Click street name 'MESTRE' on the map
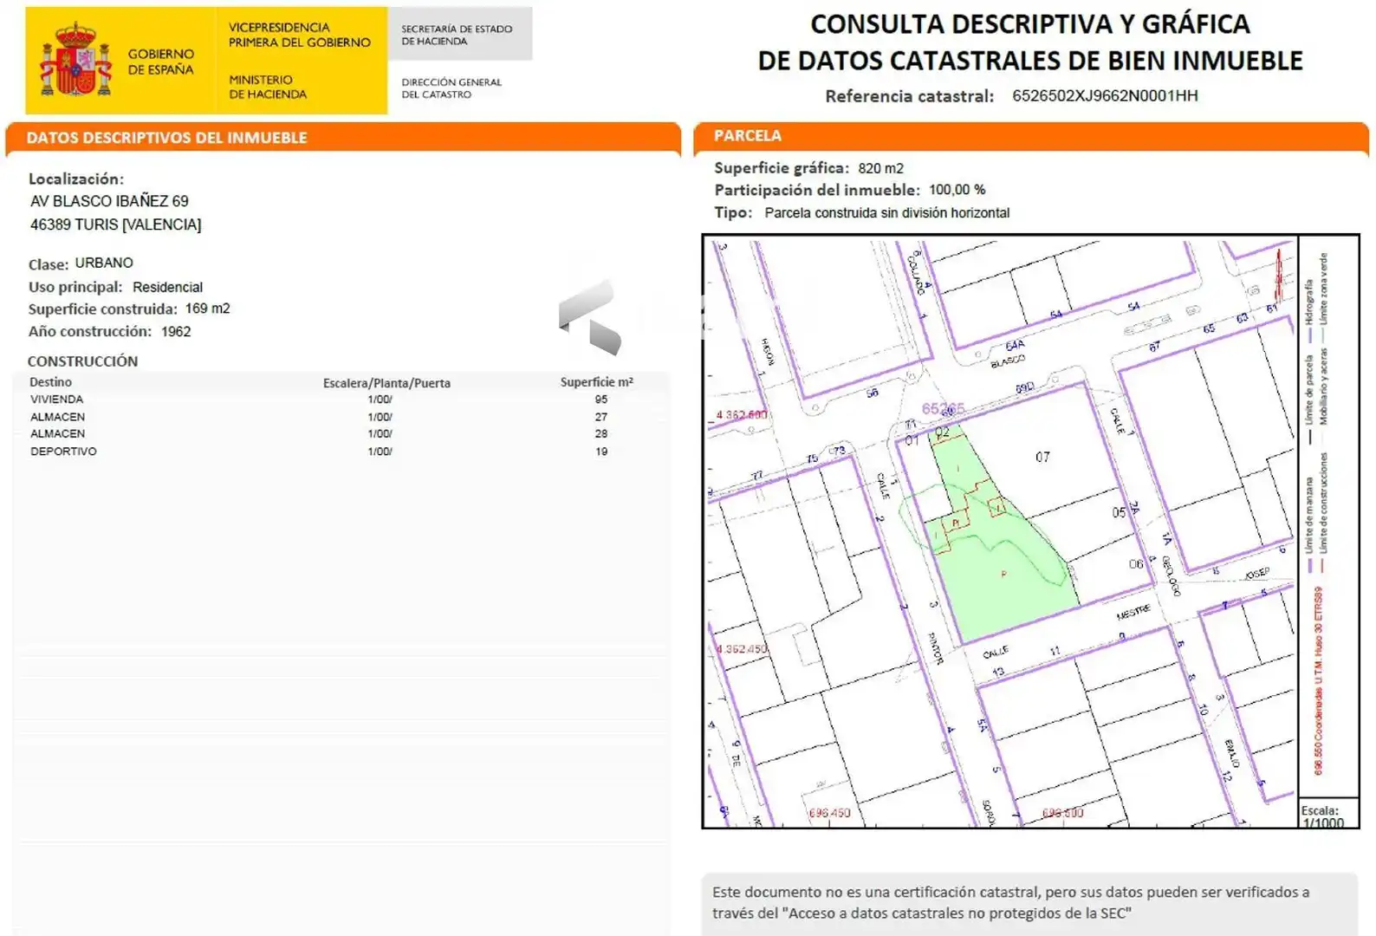The width and height of the screenshot is (1376, 936). tap(1133, 612)
